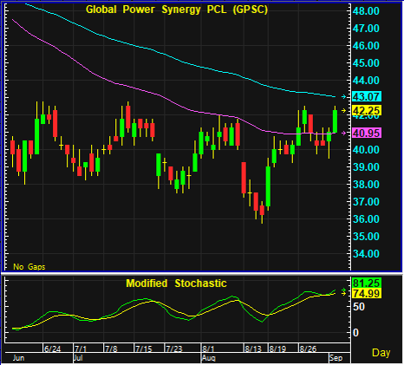This screenshot has width=404, height=365.
Task: Click the chart title Global Power Synergy PCL (GPSC)
Action: pyautogui.click(x=177, y=10)
